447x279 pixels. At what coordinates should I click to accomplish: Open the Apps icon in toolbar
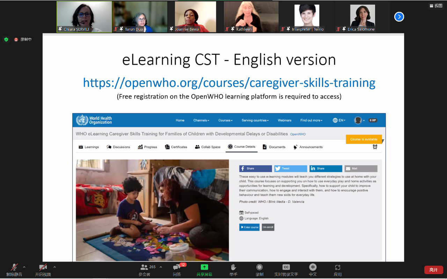[337, 267]
